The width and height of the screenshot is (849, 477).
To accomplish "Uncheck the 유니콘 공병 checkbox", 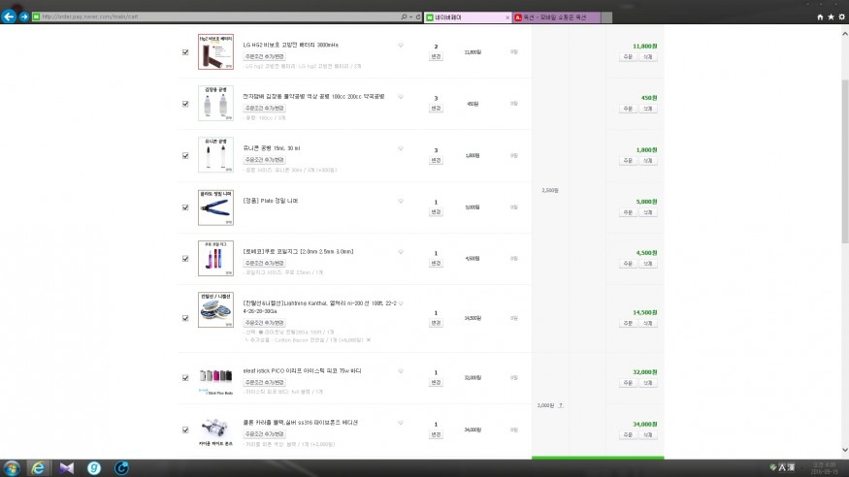I will coord(185,156).
